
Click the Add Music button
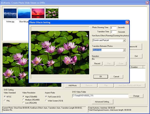coord(72,85)
